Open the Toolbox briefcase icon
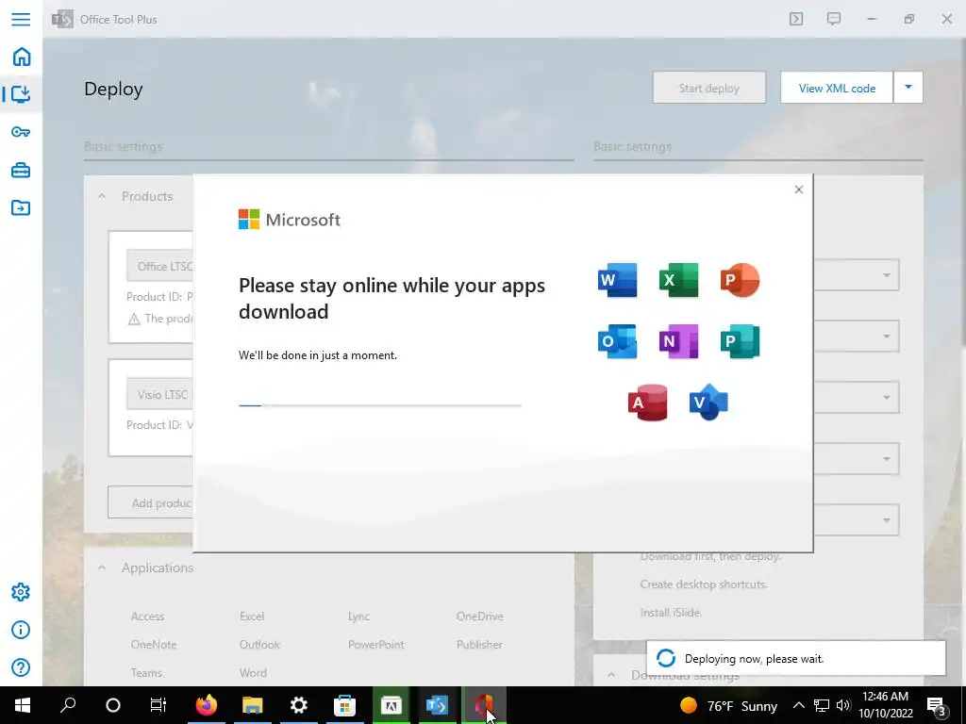 [x=21, y=170]
